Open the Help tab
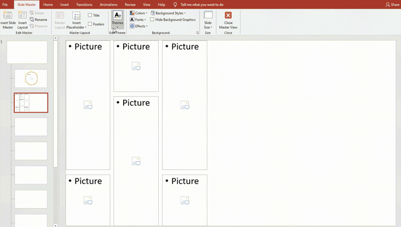 (162, 5)
